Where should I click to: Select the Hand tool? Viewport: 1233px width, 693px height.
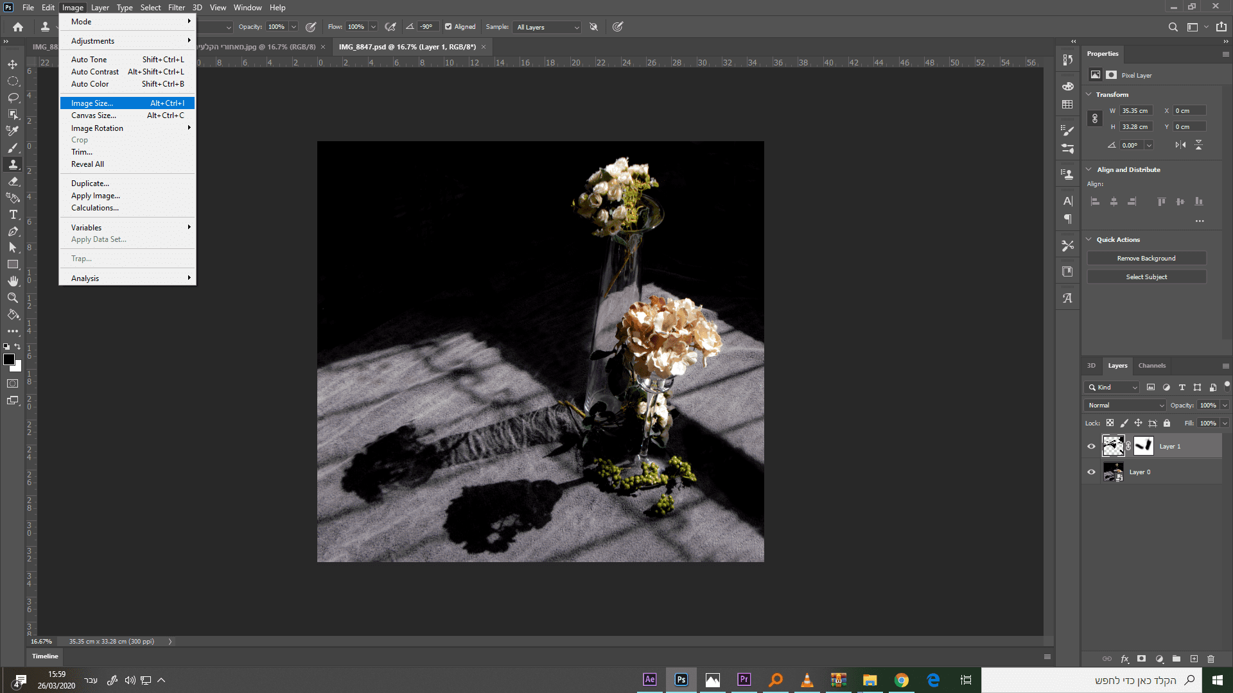pos(12,281)
